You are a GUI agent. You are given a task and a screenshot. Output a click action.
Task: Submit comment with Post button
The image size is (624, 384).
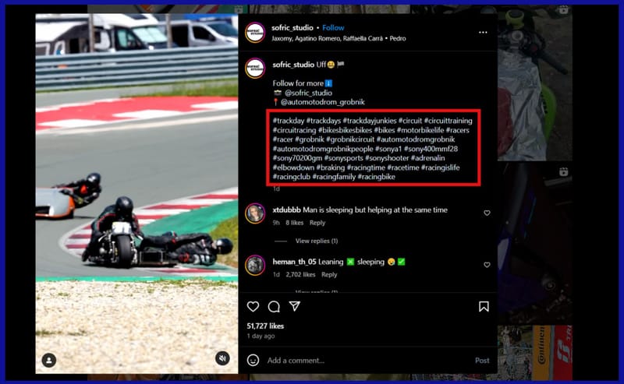click(482, 361)
